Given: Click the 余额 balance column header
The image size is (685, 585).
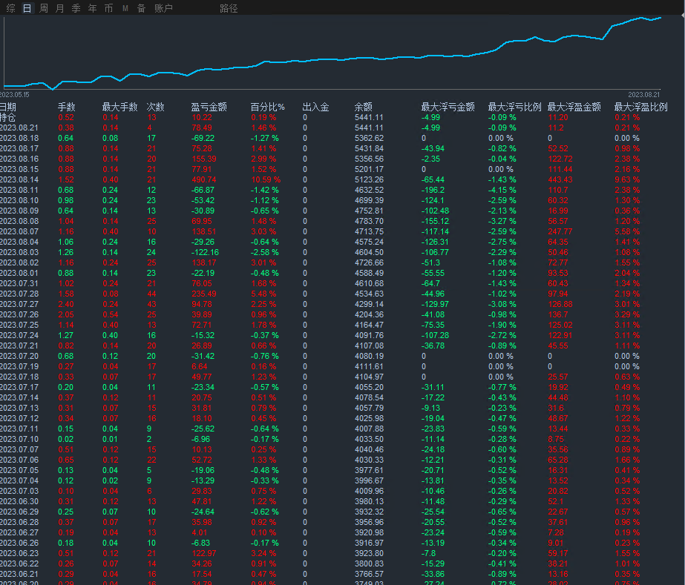Looking at the screenshot, I should [363, 107].
